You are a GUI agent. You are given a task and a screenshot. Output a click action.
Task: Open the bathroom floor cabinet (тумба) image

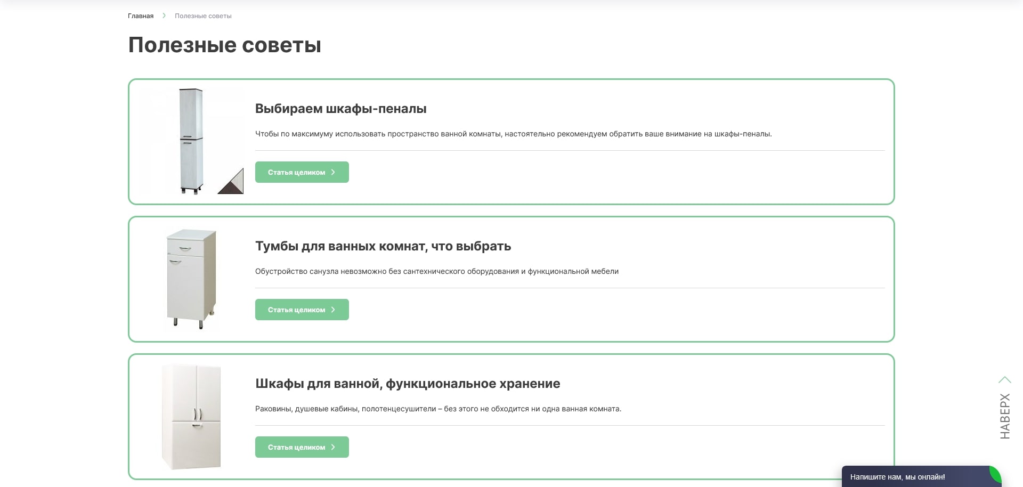[x=191, y=279]
